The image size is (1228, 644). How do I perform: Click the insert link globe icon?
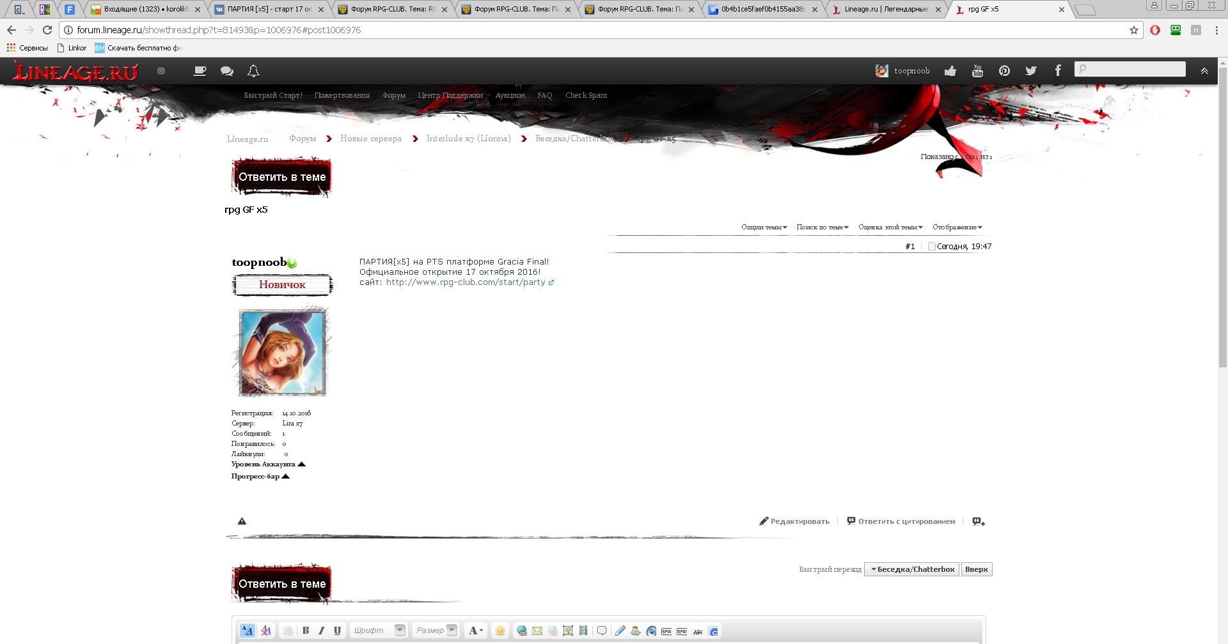coord(522,631)
